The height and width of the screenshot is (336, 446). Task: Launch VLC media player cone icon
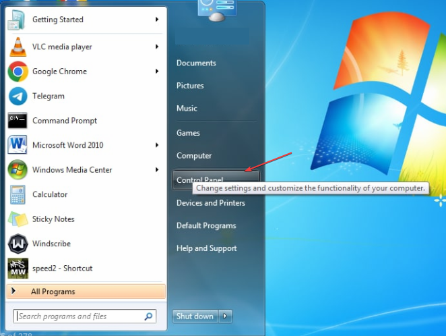[x=18, y=47]
